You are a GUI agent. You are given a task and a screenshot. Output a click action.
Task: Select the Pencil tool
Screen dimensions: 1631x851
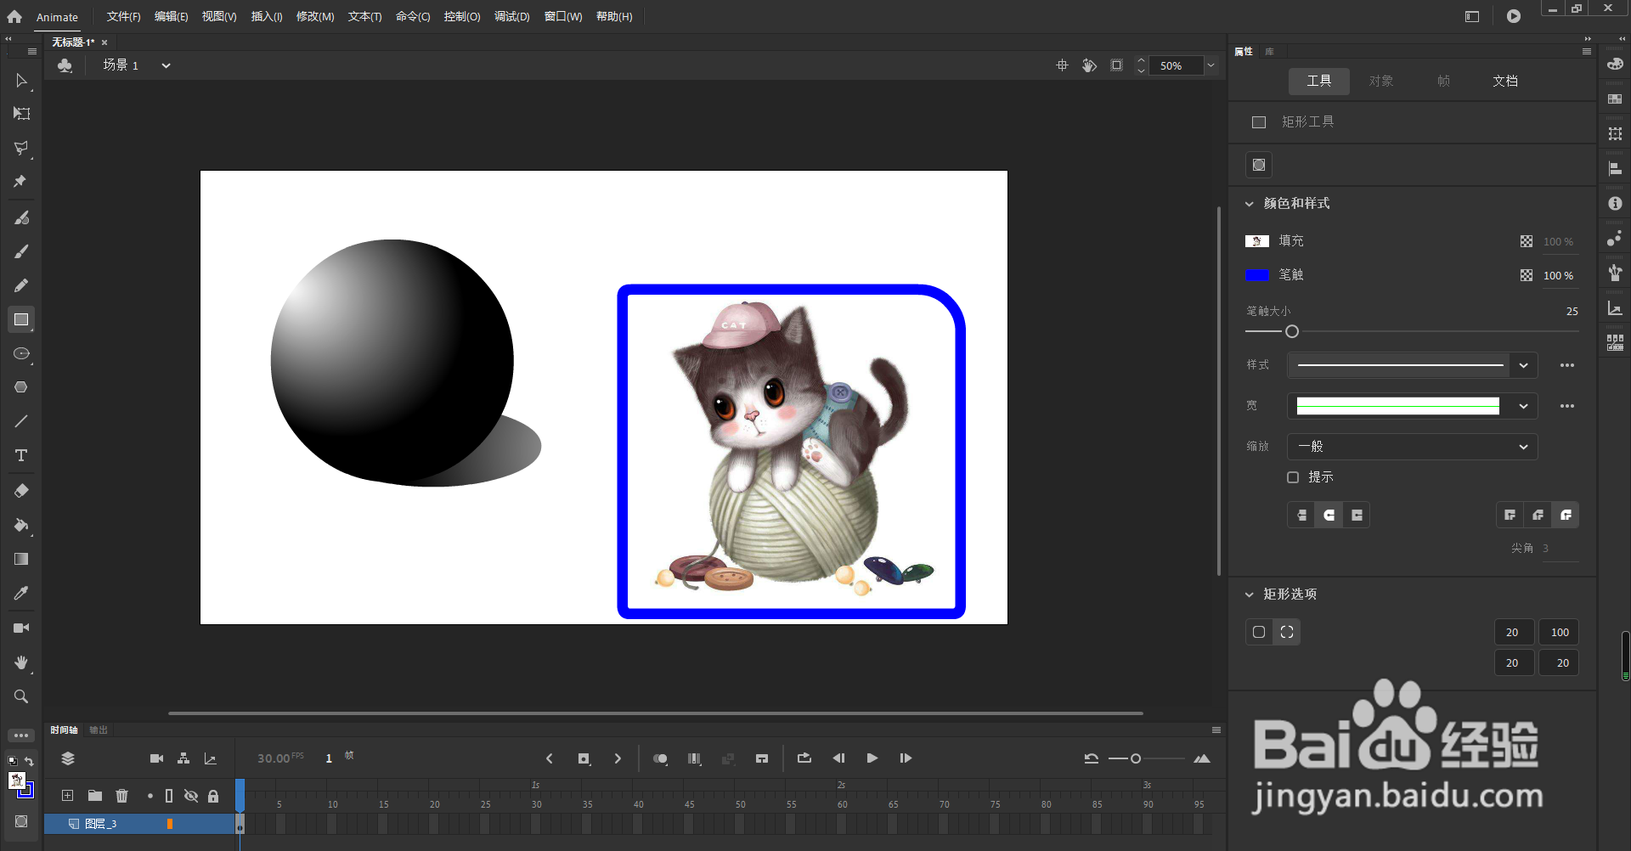pyautogui.click(x=21, y=285)
